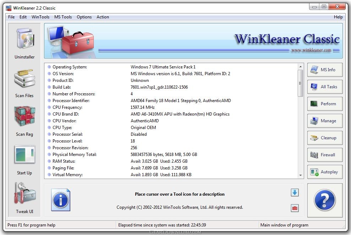Run the Cleanup button
The image size is (351, 235).
click(325, 138)
